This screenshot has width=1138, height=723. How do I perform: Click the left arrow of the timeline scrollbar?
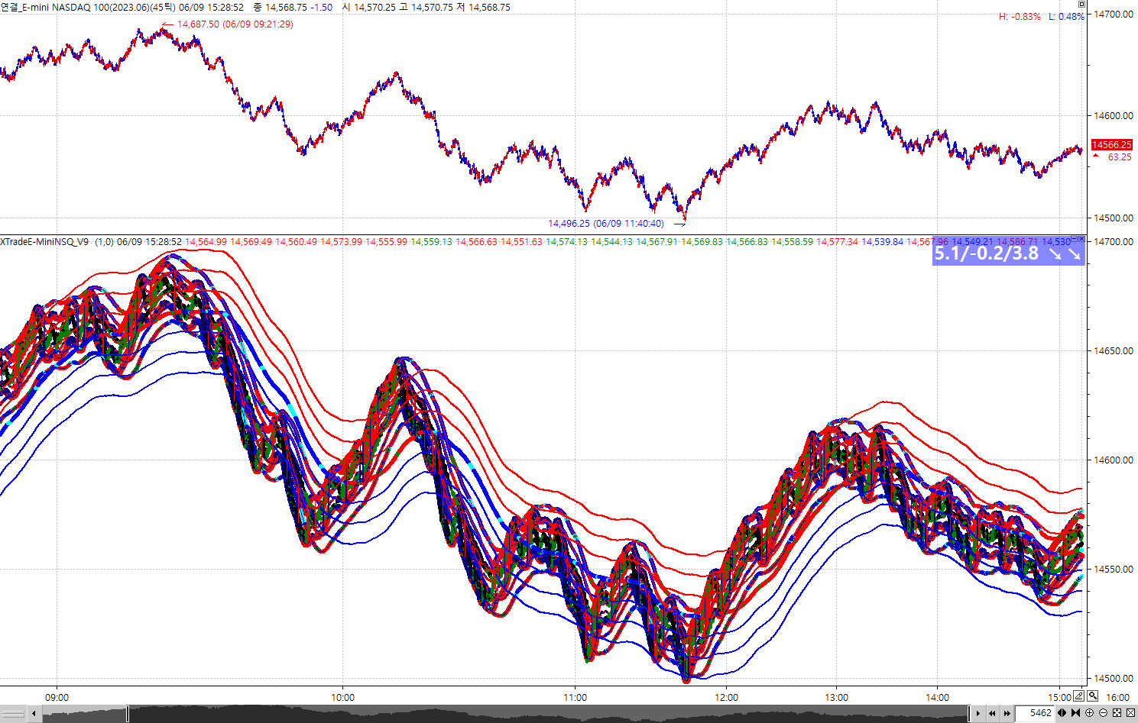34,714
